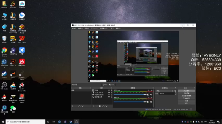Viewport: 222px width, 124px height.
Task: Open the Scene Collection (S) menu
Action: click(x=104, y=28)
